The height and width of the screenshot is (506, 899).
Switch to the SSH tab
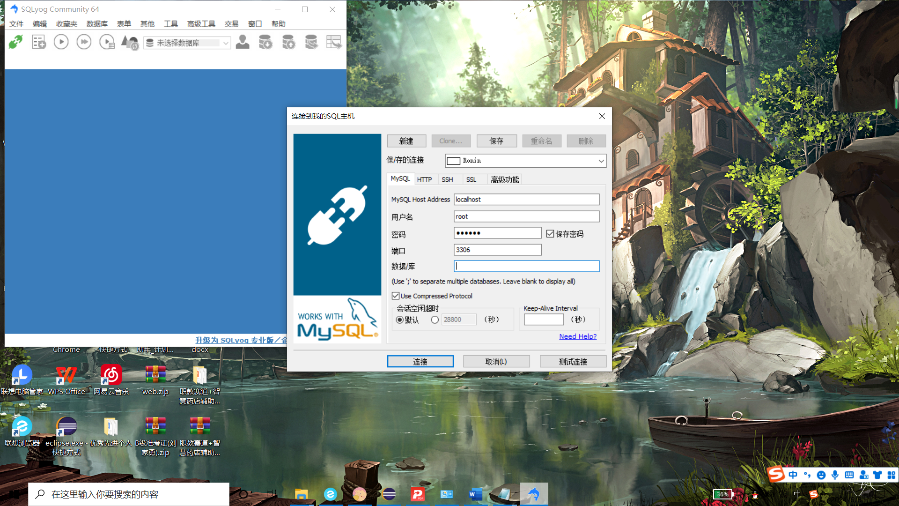click(x=447, y=179)
